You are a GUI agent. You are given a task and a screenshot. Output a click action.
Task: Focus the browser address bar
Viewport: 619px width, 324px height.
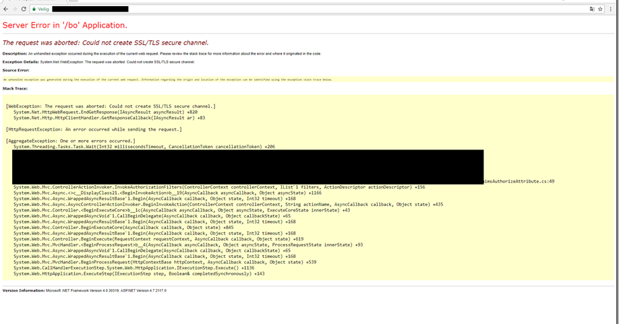pyautogui.click(x=318, y=9)
